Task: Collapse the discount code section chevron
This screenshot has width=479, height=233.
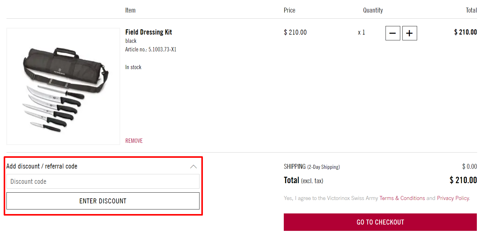Action: pyautogui.click(x=193, y=167)
